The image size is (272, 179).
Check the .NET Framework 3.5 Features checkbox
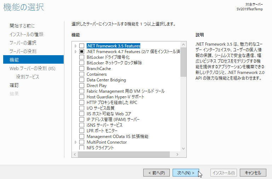(x=82, y=46)
